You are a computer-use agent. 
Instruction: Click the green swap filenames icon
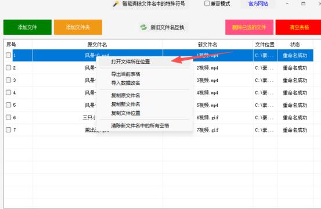click(x=143, y=27)
